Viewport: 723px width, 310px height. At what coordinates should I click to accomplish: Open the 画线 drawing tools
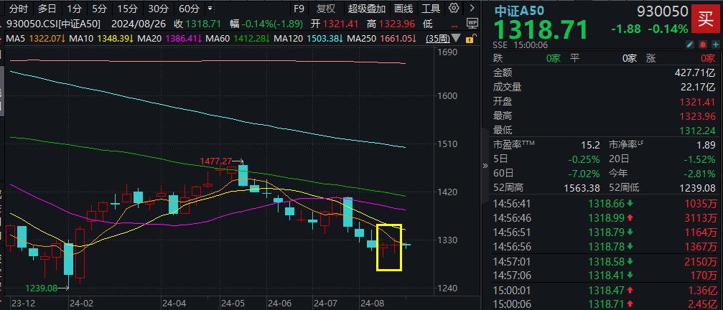[x=404, y=9]
